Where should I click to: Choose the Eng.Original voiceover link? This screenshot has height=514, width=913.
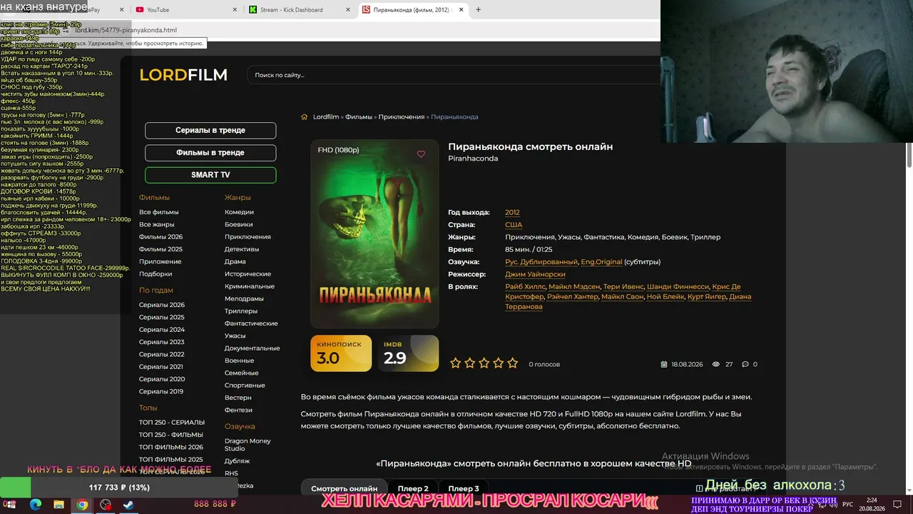coord(602,262)
